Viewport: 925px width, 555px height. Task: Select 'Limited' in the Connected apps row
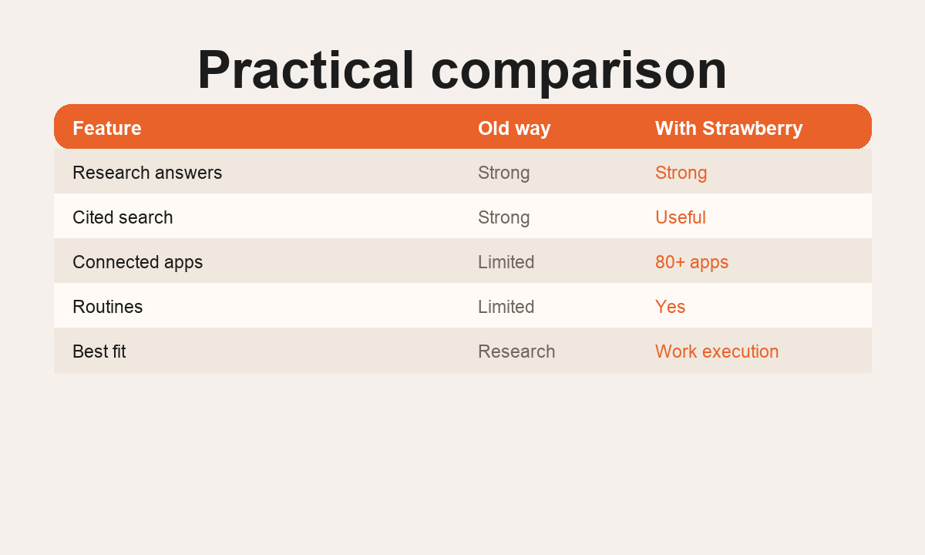[506, 262]
